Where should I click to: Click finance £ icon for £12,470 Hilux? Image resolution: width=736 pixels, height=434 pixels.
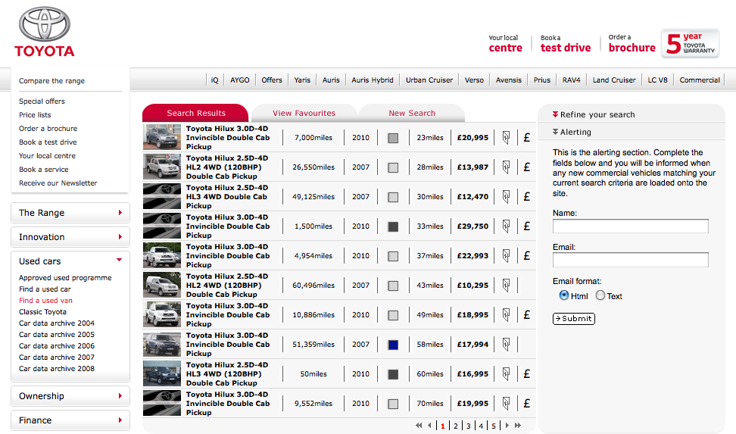point(527,197)
